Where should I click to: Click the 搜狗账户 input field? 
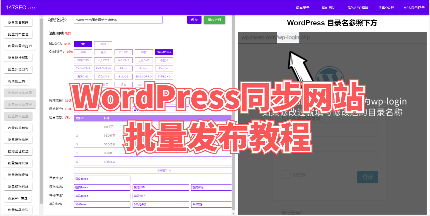[x=161, y=188]
